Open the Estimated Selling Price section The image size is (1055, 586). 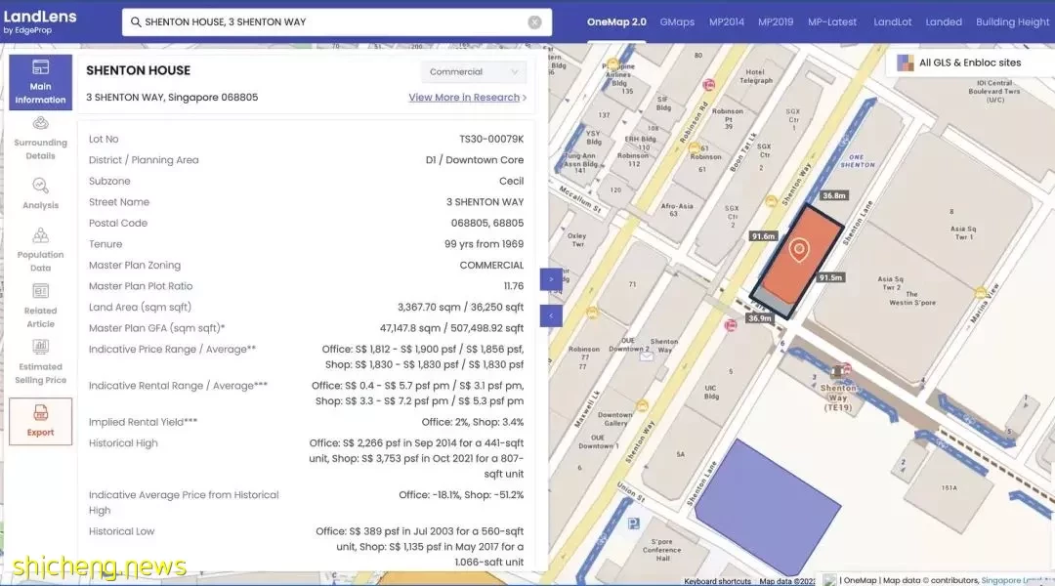coord(40,362)
